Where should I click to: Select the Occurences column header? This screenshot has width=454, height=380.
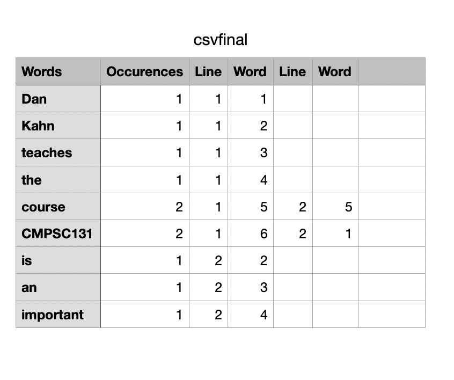pyautogui.click(x=144, y=72)
